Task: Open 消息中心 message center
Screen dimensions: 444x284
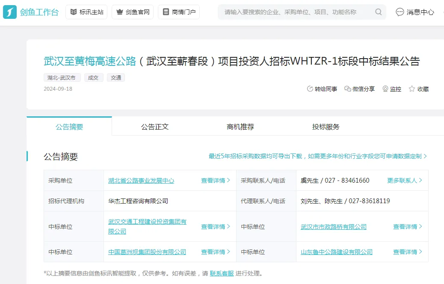Action: click(x=414, y=12)
